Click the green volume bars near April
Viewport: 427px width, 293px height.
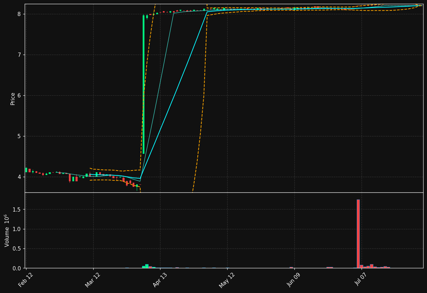(x=147, y=266)
